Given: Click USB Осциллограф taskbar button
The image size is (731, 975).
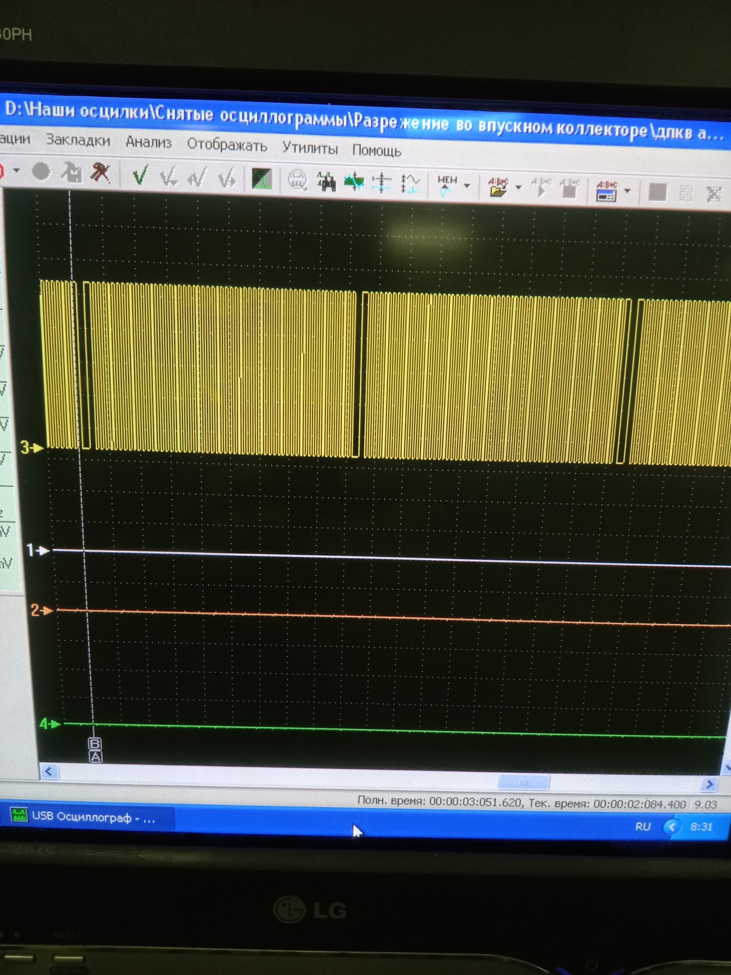Looking at the screenshot, I should click(x=88, y=817).
